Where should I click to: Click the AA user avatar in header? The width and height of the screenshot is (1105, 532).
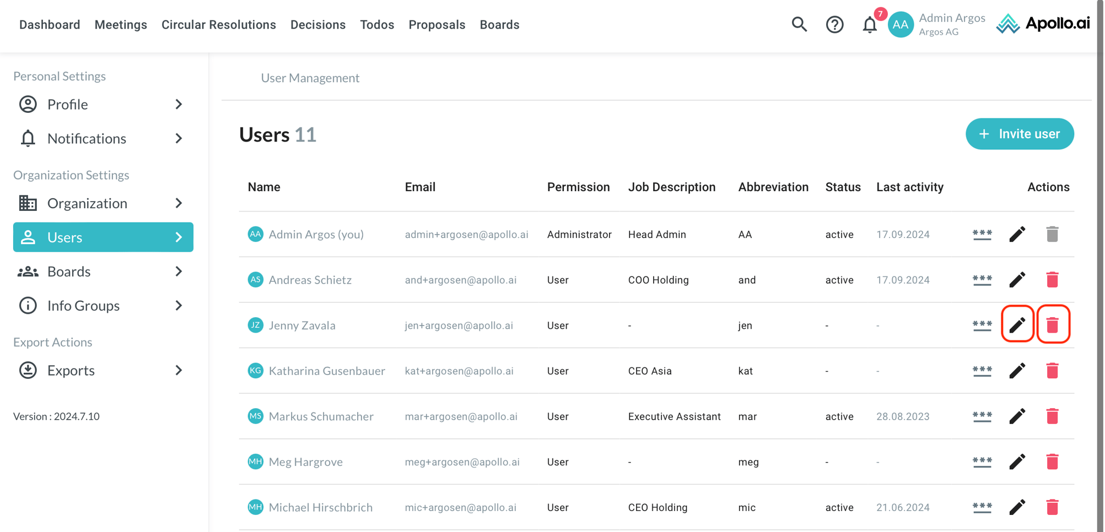(x=901, y=24)
